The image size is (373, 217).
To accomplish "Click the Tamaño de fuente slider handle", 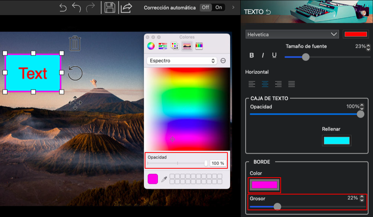I will click(306, 57).
